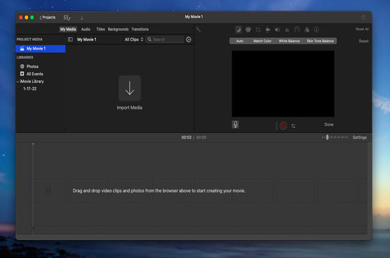Open the Photos library
Image resolution: width=390 pixels, height=258 pixels.
click(29, 67)
